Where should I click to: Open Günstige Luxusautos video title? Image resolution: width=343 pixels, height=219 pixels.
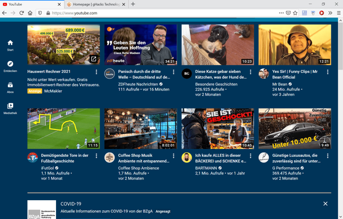tap(296, 159)
